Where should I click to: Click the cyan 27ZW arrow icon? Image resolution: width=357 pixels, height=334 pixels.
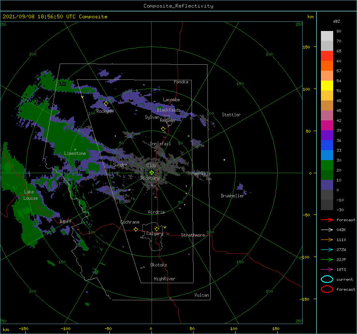327,250
